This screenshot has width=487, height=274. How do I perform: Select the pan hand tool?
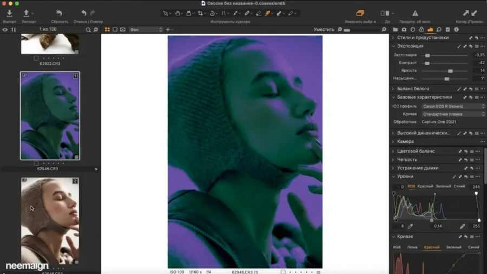pyautogui.click(x=177, y=14)
